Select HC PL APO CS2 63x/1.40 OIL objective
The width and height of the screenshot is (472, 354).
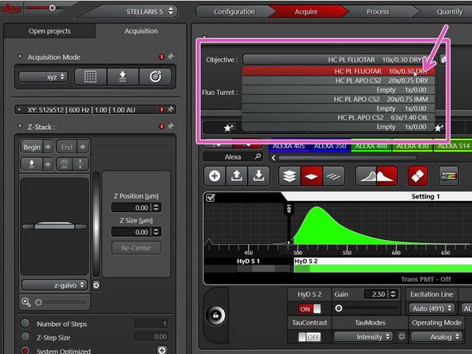(x=338, y=117)
